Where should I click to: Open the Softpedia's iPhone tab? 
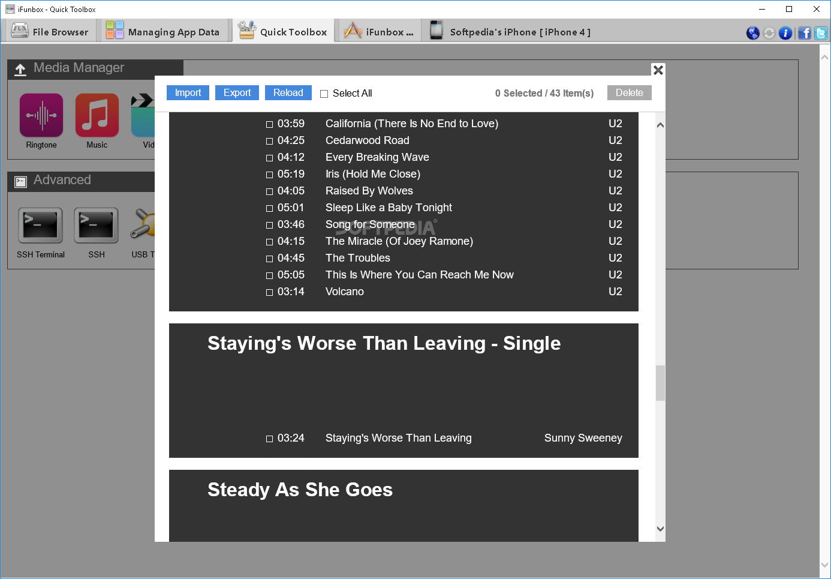click(511, 31)
